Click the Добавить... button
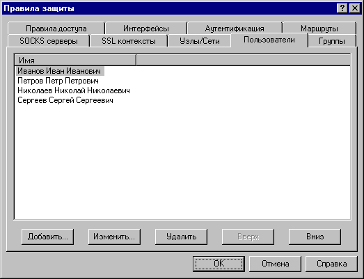The image size is (364, 279). (47, 237)
